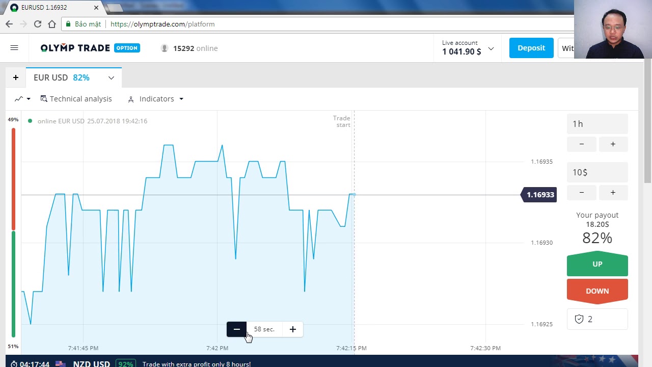Close the EURUSD browser tab
The width and height of the screenshot is (652, 367).
(x=96, y=8)
